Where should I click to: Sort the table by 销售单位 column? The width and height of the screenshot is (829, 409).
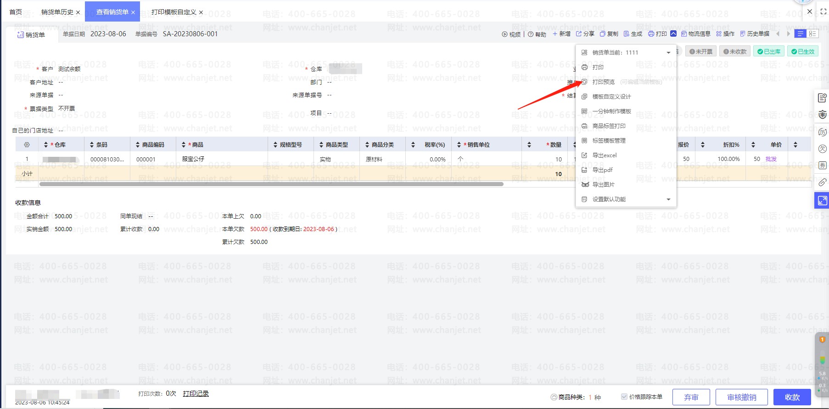click(x=459, y=145)
